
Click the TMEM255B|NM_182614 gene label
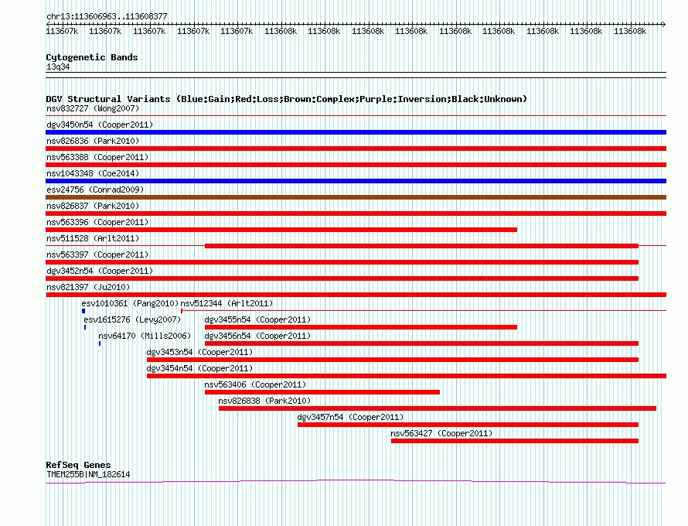click(88, 474)
